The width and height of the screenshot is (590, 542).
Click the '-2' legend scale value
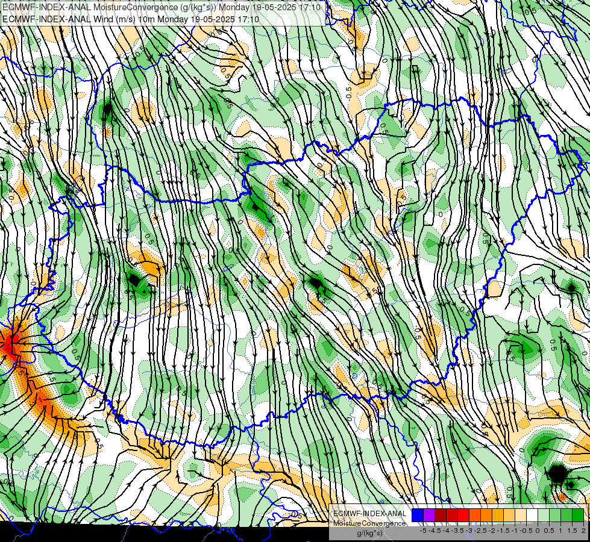coord(492,531)
